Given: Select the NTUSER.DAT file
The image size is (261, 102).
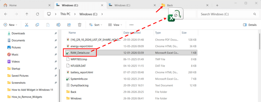Looking at the screenshot, I should 131,66.
